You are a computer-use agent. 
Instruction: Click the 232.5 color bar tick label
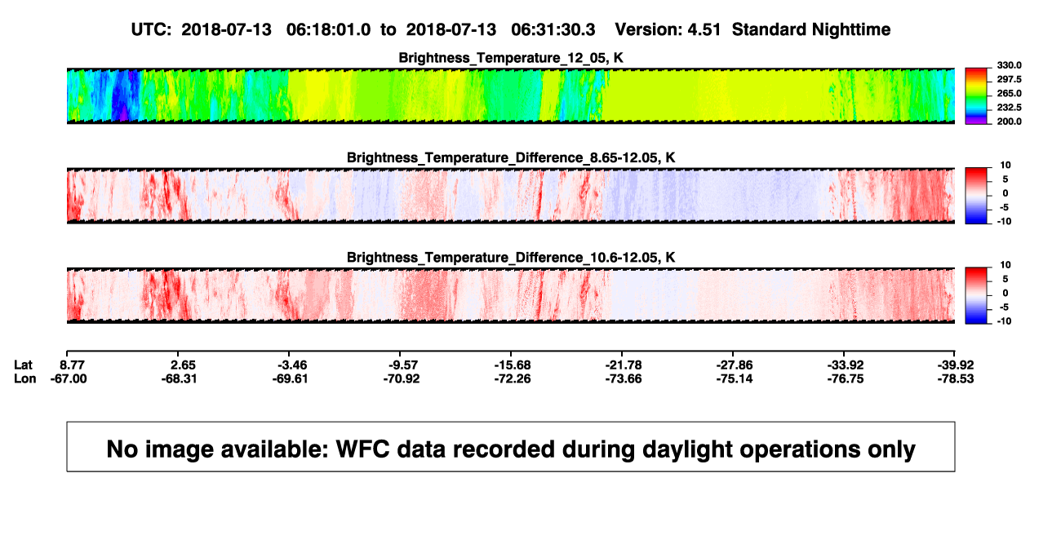(x=1009, y=108)
